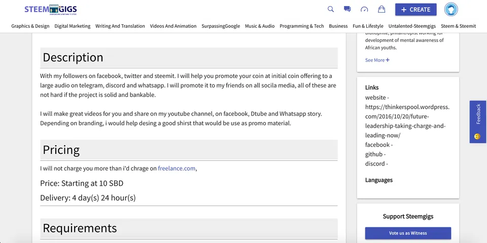The width and height of the screenshot is (487, 243).
Task: Open the search magnifier icon
Action: [331, 9]
